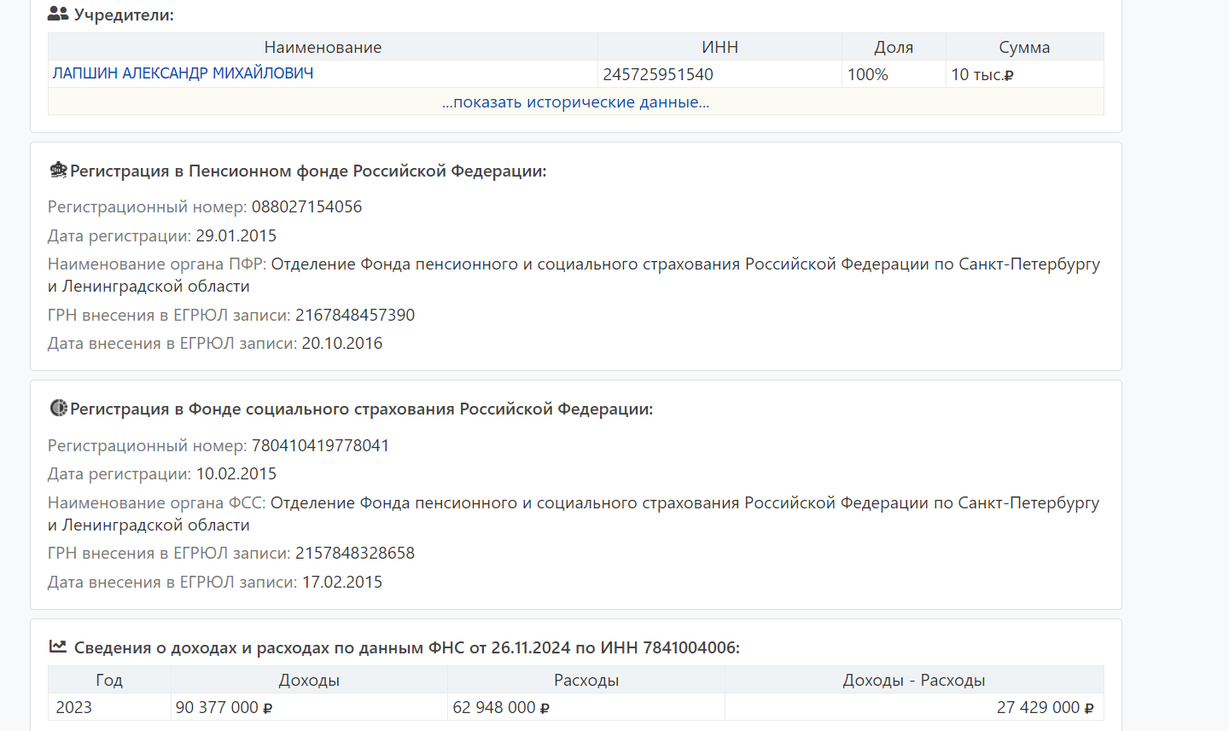This screenshot has width=1229, height=731.
Task: Open founder ЛАПШИН АЛЕКСАНДР МИХАЙЛОВИЧ link
Action: click(183, 73)
